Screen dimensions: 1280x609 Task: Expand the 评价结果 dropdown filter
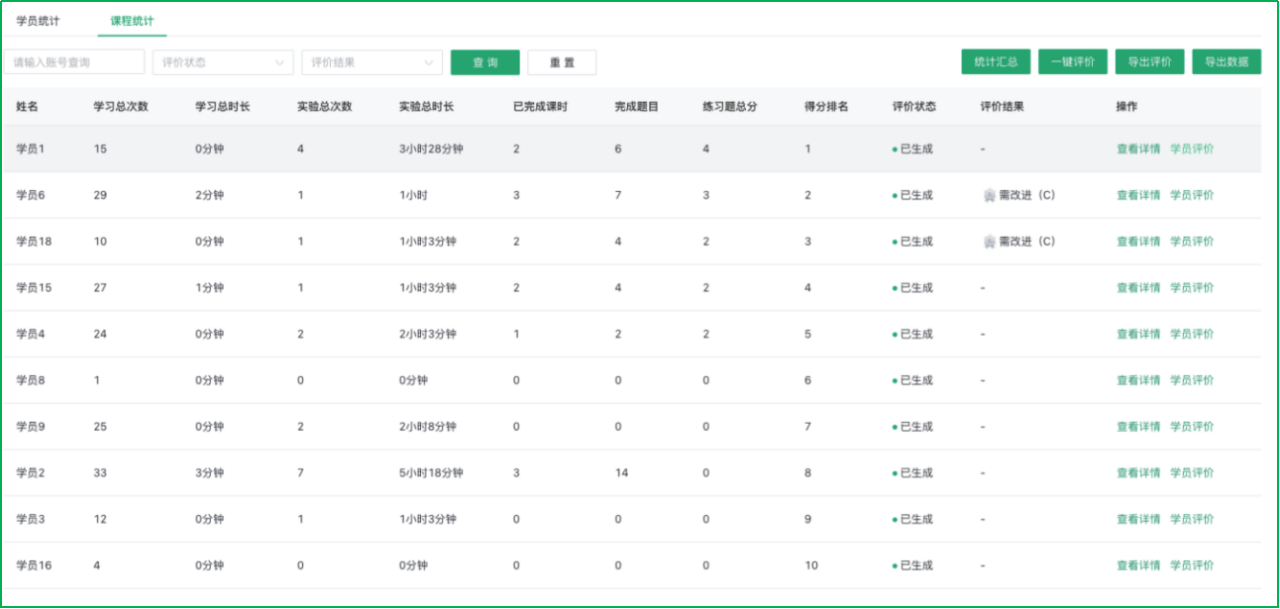pos(372,62)
